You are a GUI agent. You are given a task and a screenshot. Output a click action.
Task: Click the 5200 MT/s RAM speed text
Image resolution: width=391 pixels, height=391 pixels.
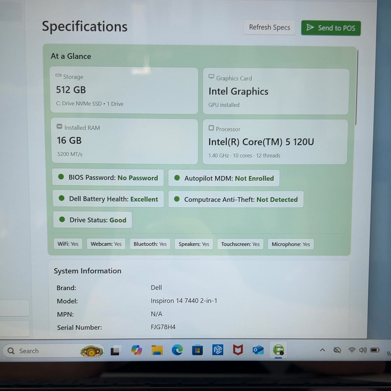pyautogui.click(x=70, y=154)
